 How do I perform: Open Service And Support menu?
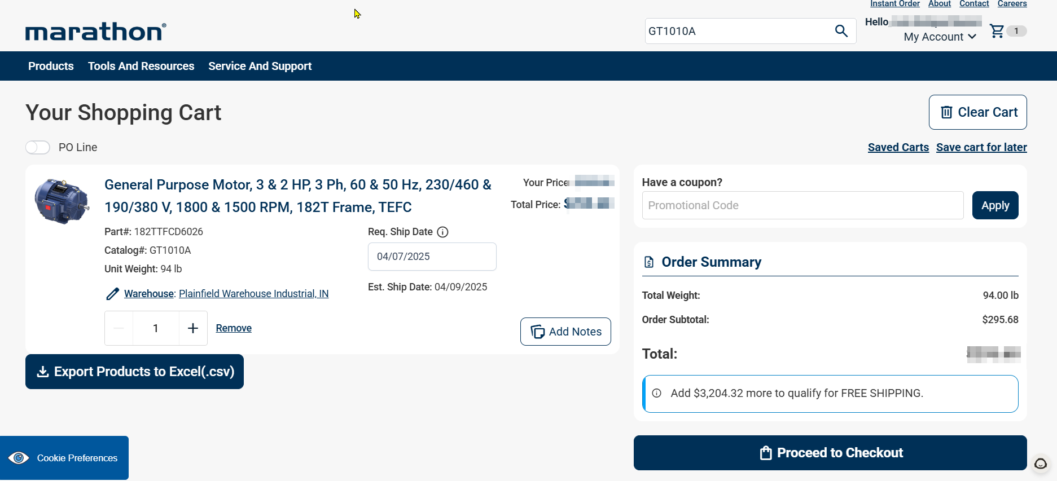tap(260, 66)
